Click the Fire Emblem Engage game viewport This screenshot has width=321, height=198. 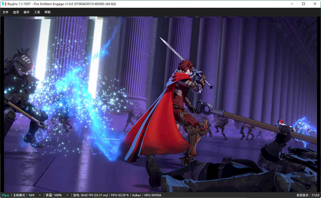coord(160,104)
